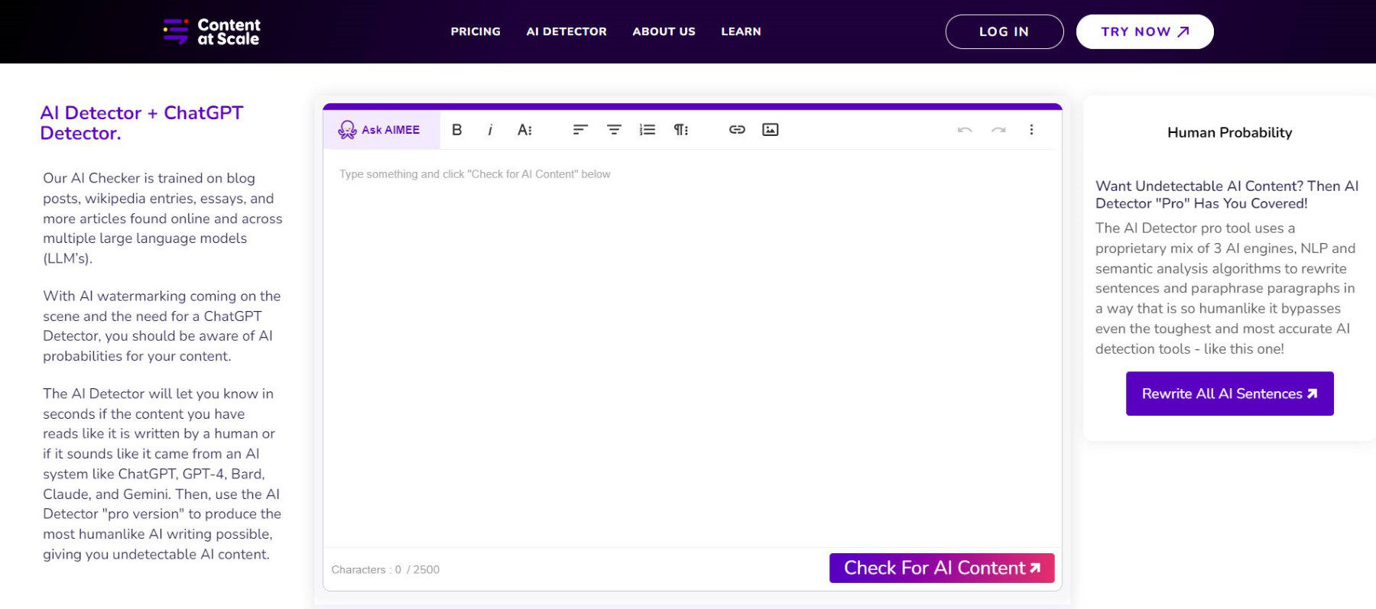Viewport: 1376px width, 609px height.
Task: Toggle italic formatting
Action: pos(490,130)
